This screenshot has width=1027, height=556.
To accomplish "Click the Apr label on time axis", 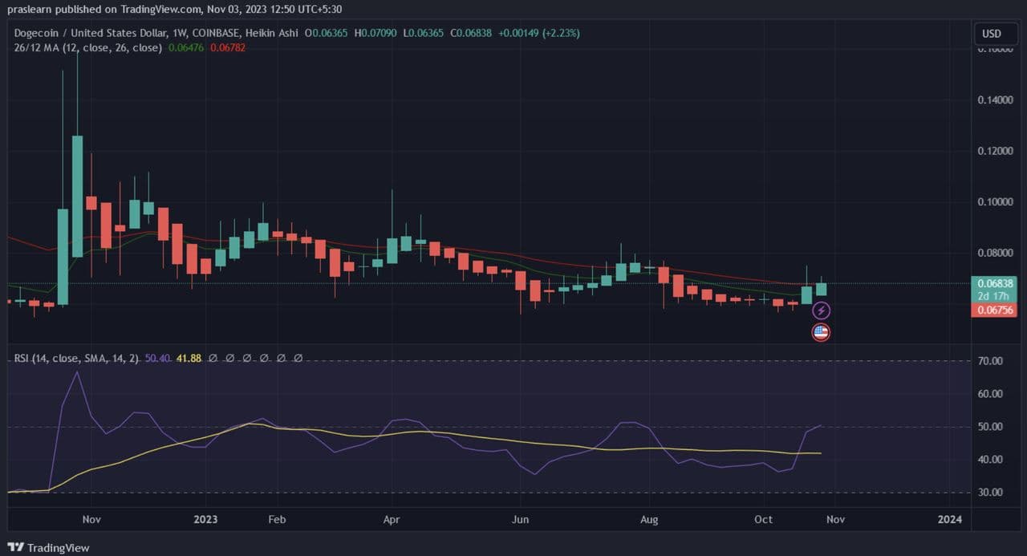I will click(392, 519).
